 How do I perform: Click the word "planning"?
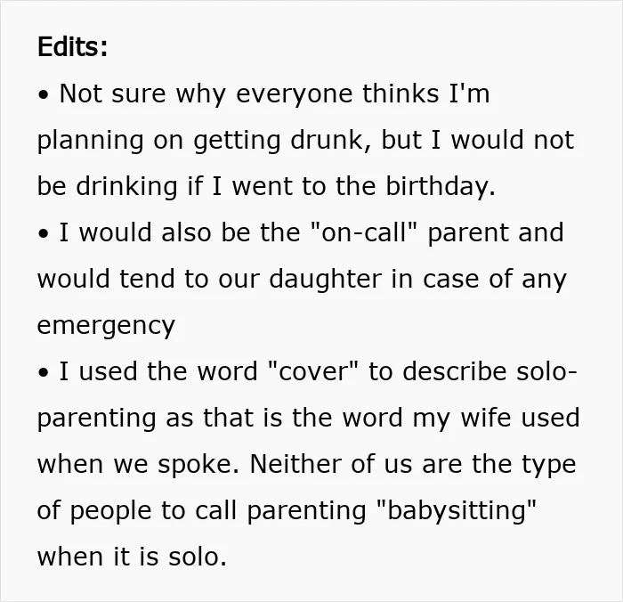(90, 142)
